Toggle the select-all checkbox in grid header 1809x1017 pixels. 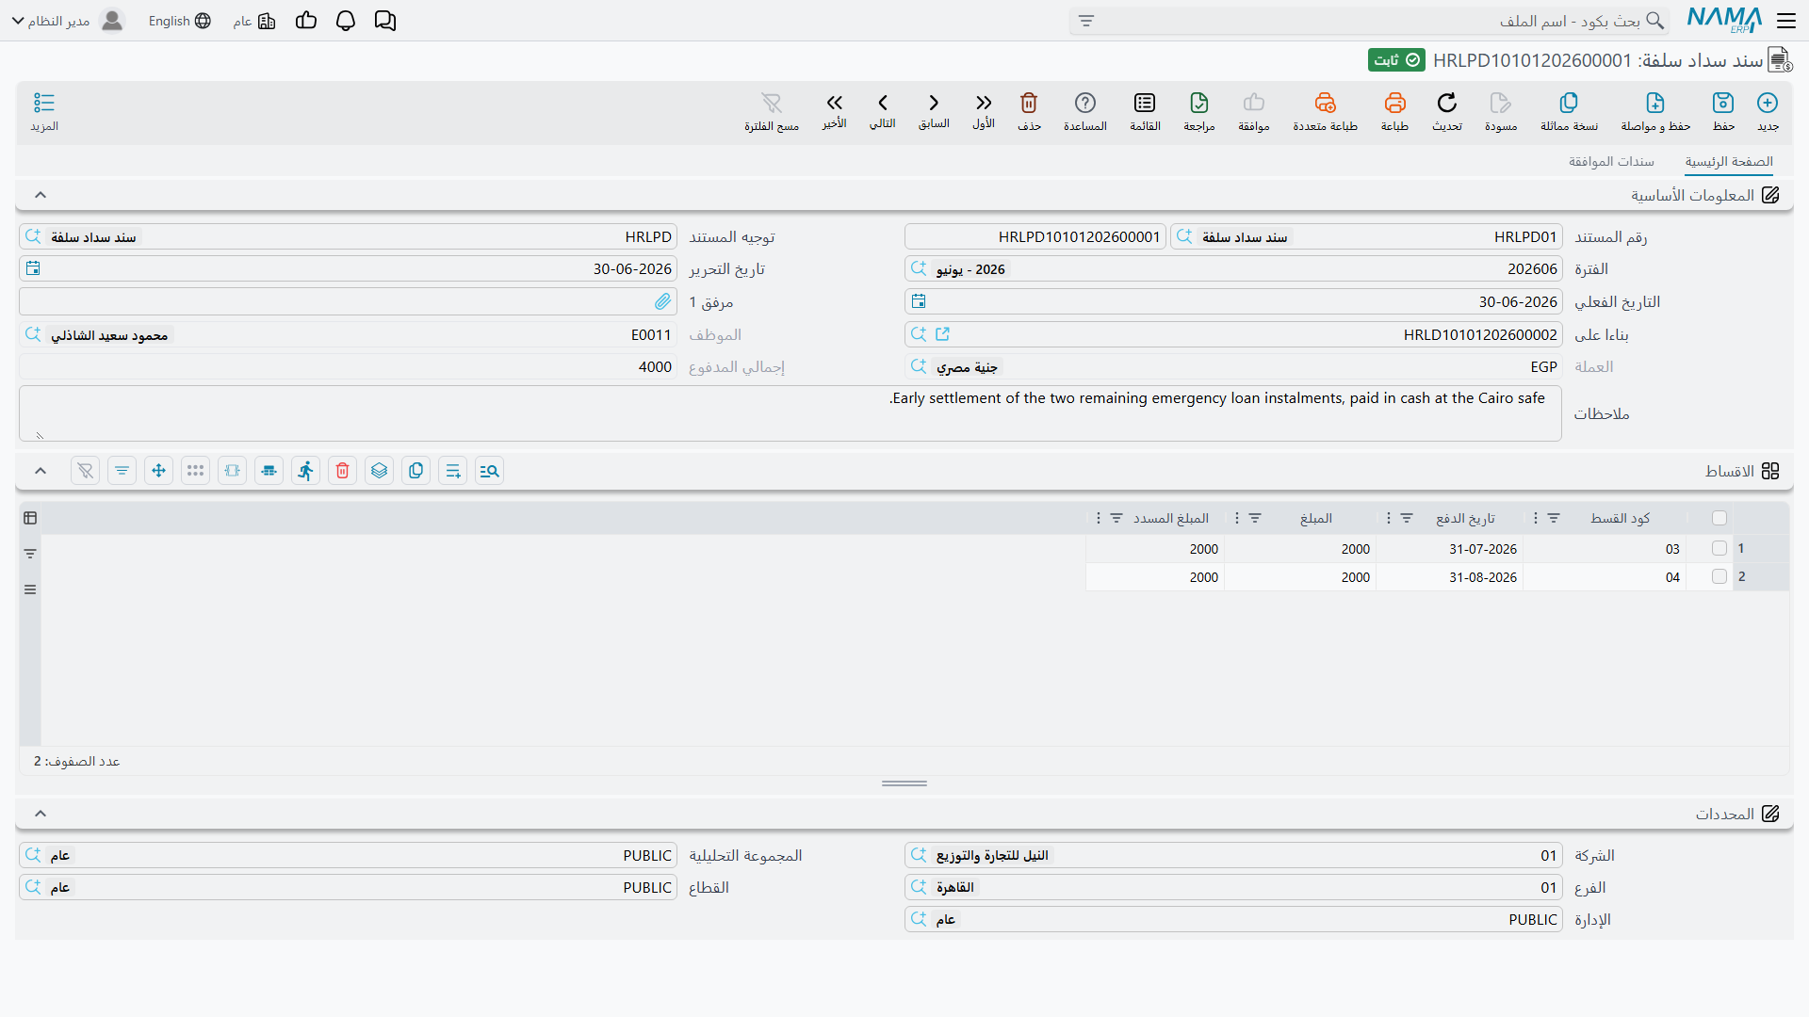pos(1719,518)
